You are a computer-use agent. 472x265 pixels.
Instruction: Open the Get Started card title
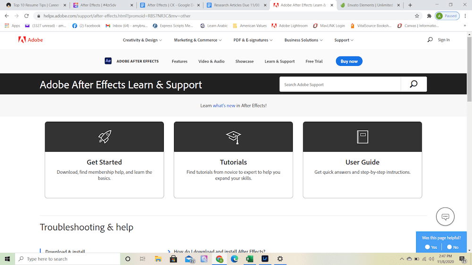pos(104,162)
